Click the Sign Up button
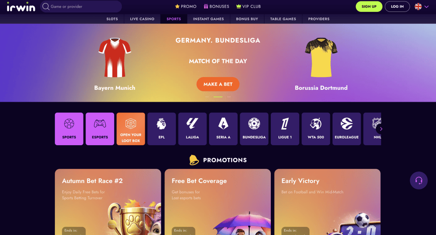The image size is (436, 235). [x=369, y=7]
